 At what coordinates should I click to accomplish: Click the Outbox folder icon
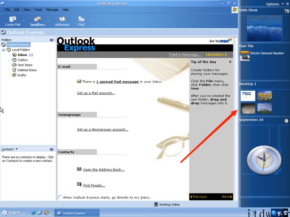click(x=14, y=60)
